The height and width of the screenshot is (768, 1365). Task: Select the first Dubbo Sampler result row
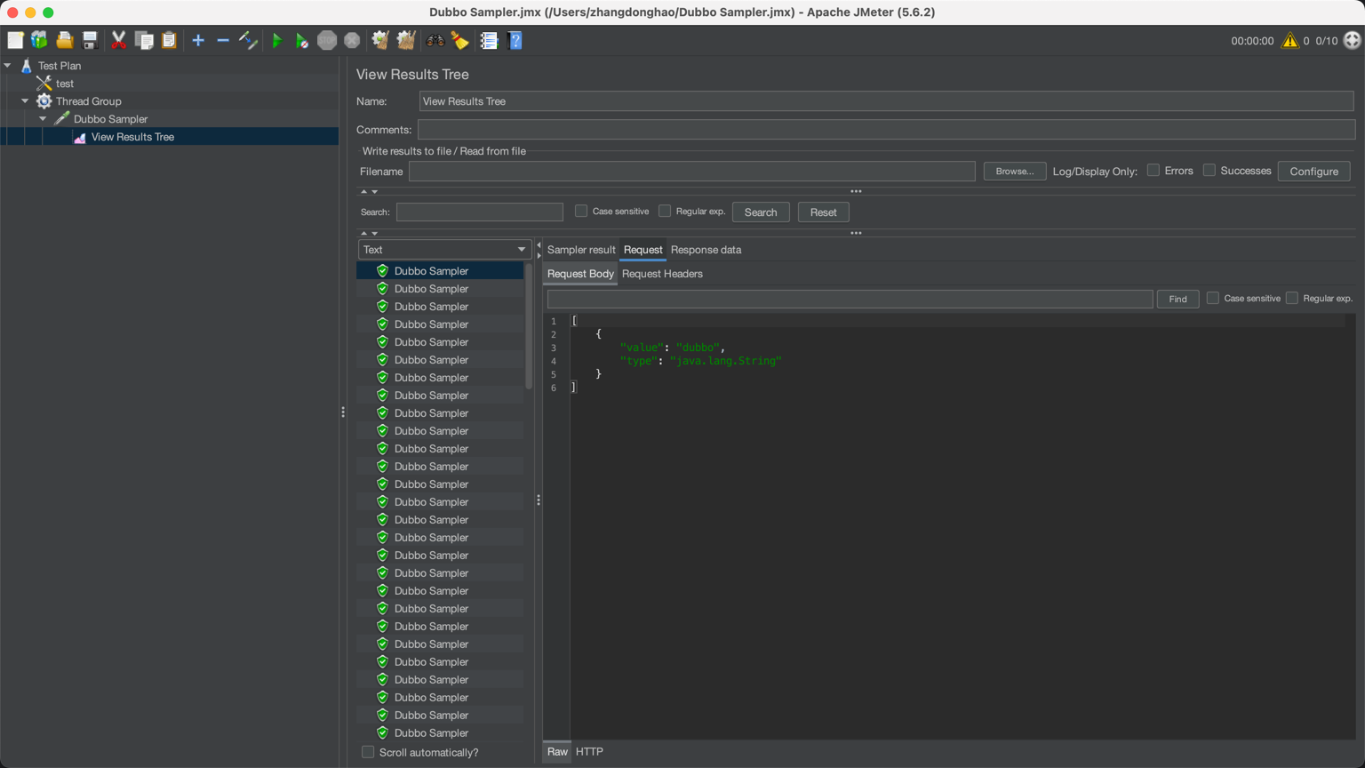click(440, 271)
